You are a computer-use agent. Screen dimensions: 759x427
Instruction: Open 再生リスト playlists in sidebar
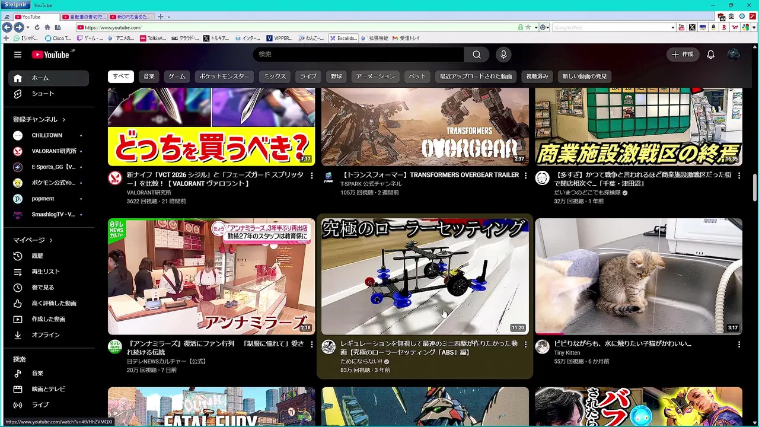49,272
